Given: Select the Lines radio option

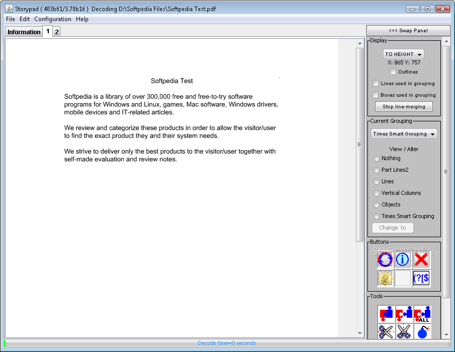Looking at the screenshot, I should [376, 182].
